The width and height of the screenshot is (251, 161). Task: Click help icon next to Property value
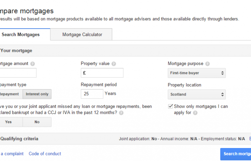click(114, 64)
